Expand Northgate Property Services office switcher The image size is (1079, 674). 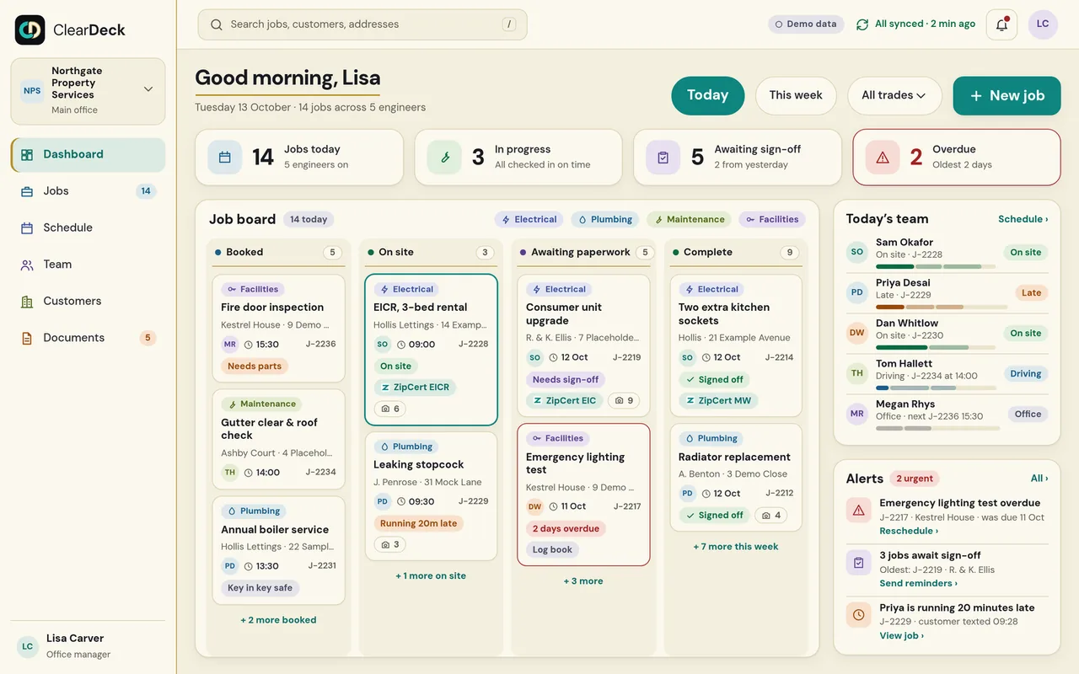point(88,91)
